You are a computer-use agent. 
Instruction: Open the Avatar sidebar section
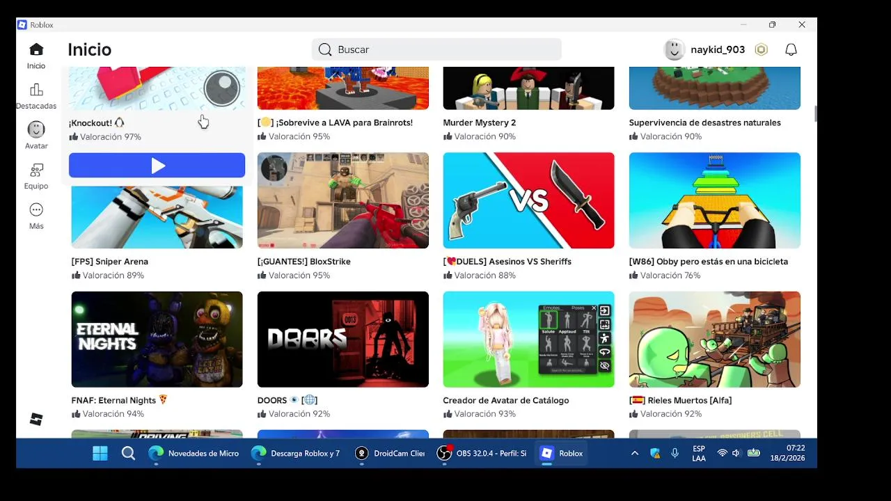tap(36, 129)
